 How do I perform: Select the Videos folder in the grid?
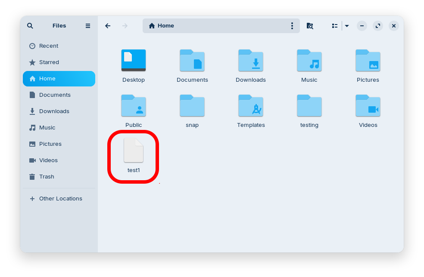tap(368, 105)
